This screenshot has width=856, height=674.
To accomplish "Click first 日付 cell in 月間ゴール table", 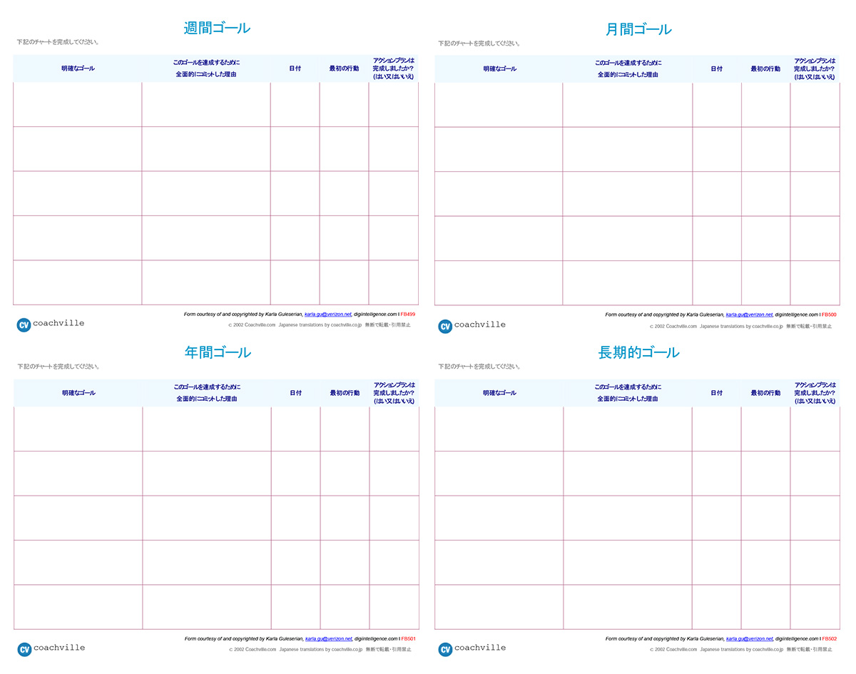I will click(716, 105).
